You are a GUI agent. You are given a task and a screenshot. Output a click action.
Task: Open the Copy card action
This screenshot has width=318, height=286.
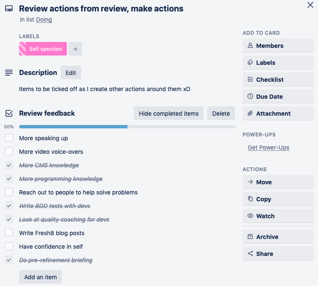pos(278,199)
